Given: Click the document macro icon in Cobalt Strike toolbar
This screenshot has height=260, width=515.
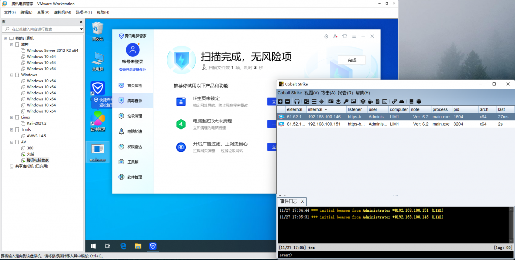Looking at the screenshot, I should [377, 101].
